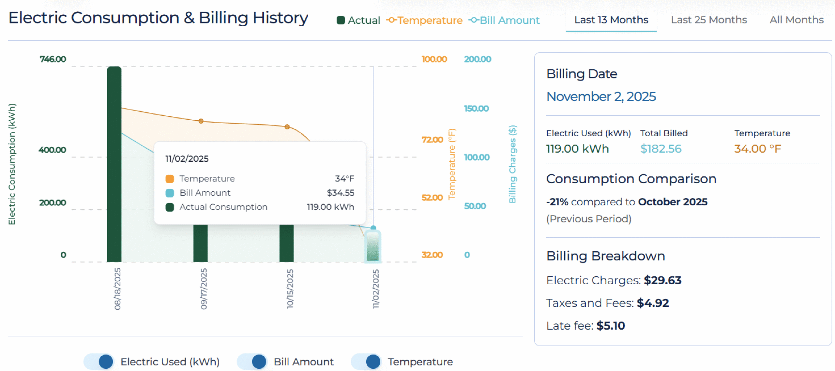Switch to the Last 25 Months tab
The image size is (835, 371).
(709, 20)
